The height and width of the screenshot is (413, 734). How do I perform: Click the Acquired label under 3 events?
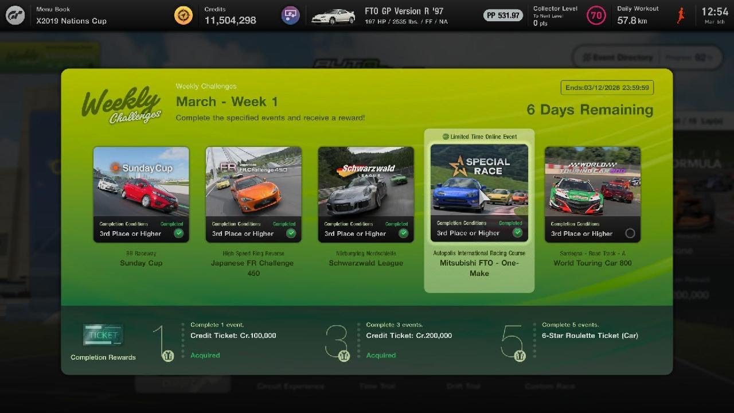pos(381,355)
